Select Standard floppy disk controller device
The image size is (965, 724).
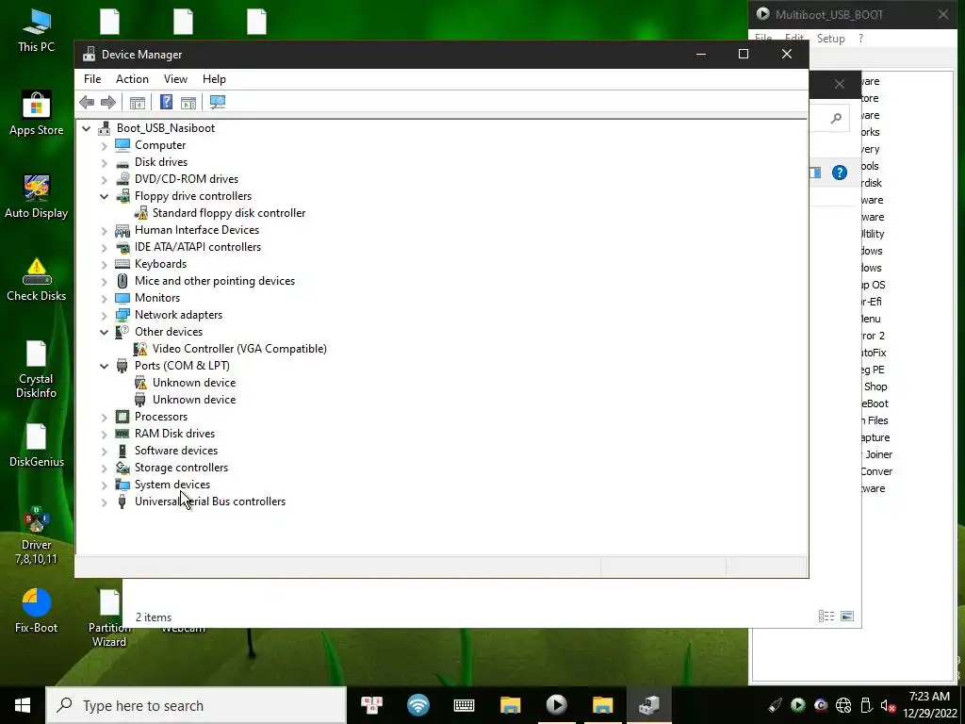click(228, 213)
